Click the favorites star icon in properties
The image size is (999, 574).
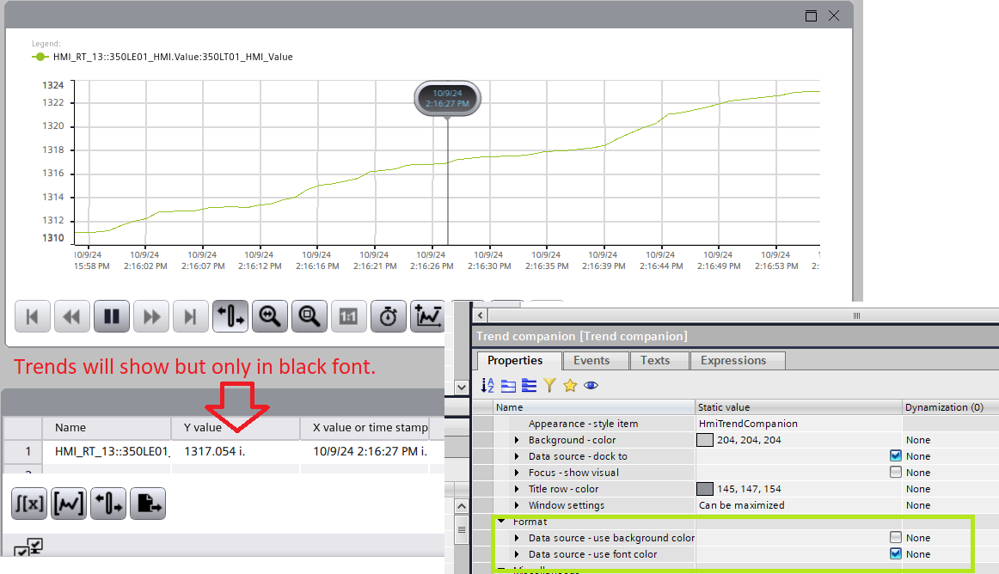point(569,386)
